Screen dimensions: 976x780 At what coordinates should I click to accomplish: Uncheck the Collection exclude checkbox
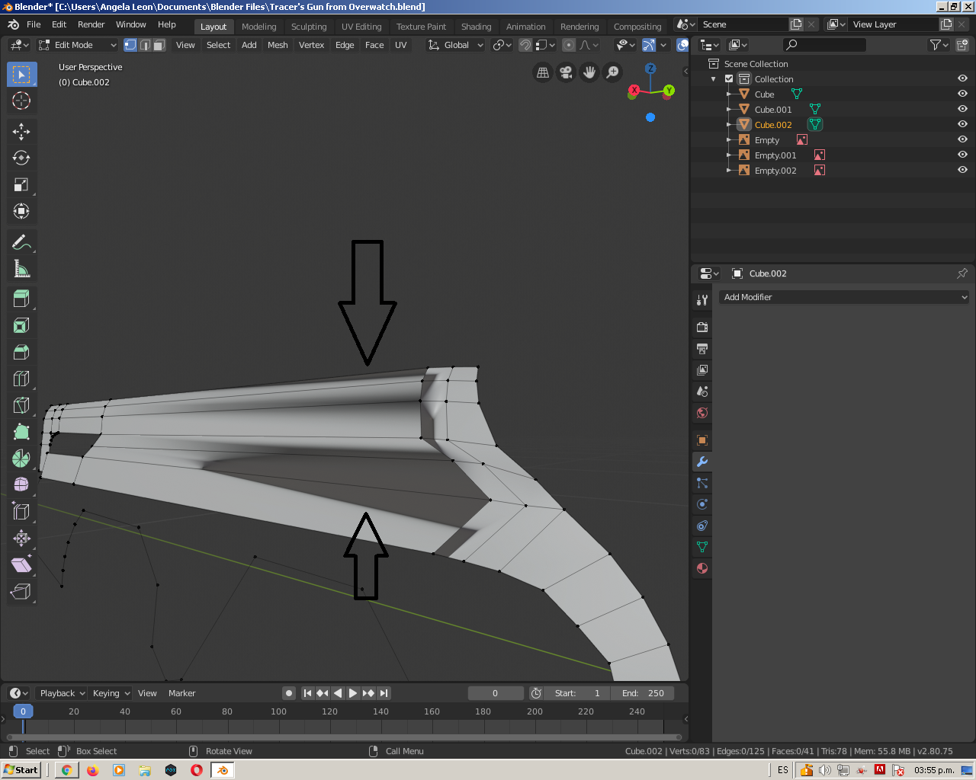coord(729,79)
